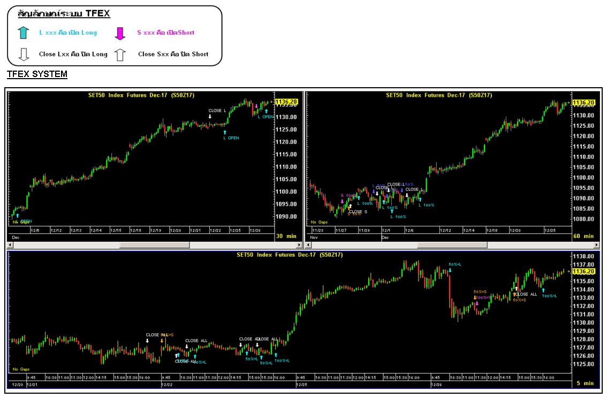The width and height of the screenshot is (607, 398).
Task: Click the "CLOSE L" label on 30 min chart
Action: [x=217, y=111]
